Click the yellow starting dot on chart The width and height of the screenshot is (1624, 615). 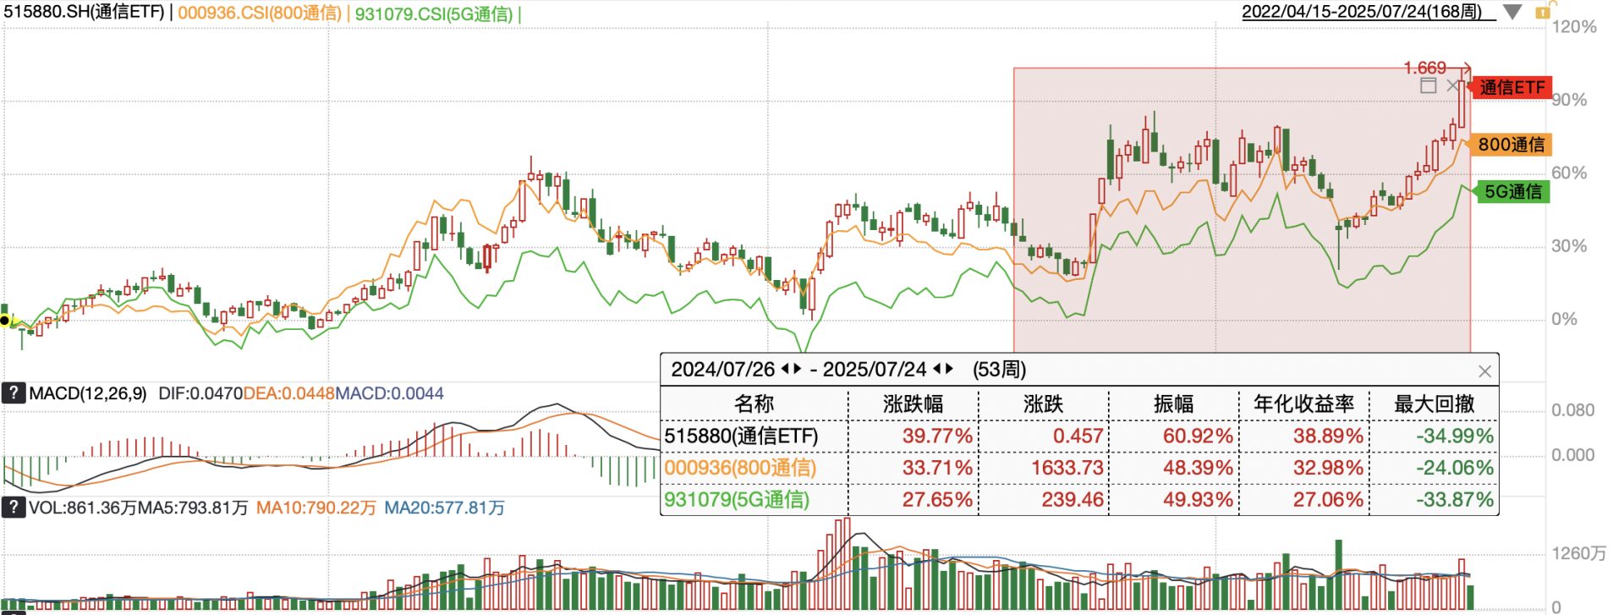click(5, 321)
